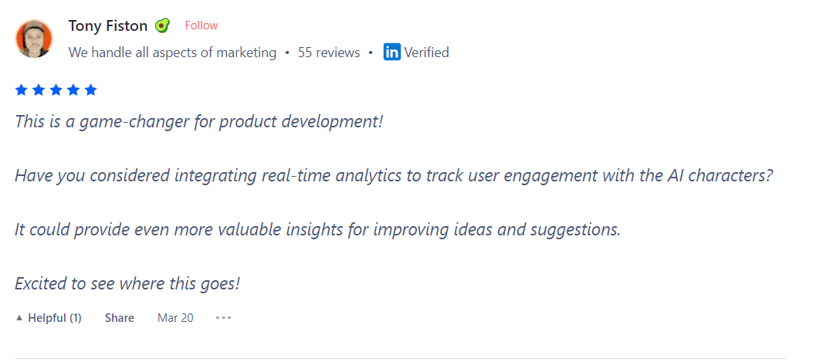
Task: Share this review
Action: [119, 318]
